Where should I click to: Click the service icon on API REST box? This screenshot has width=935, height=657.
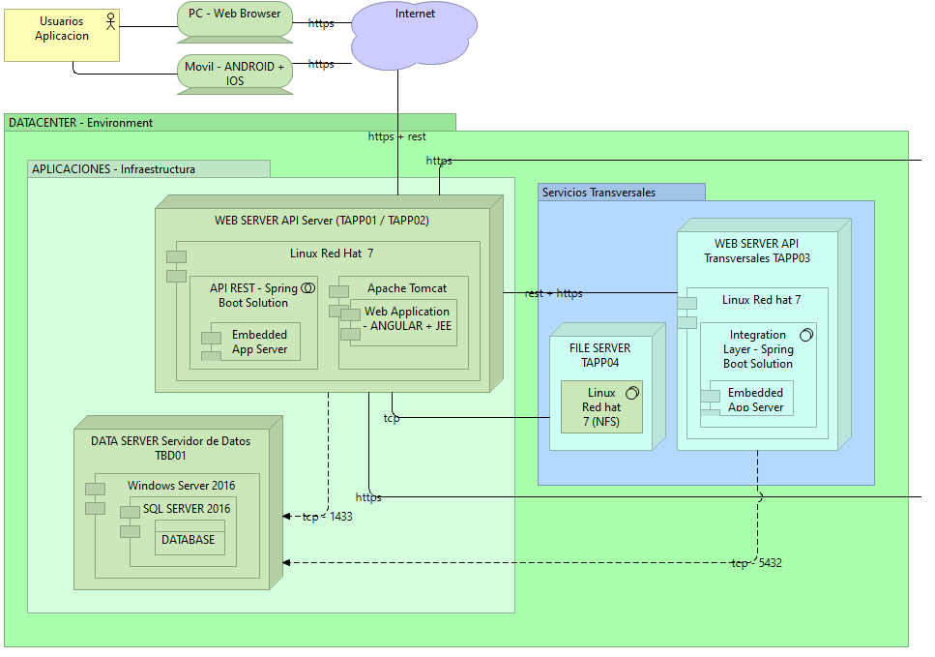[309, 287]
